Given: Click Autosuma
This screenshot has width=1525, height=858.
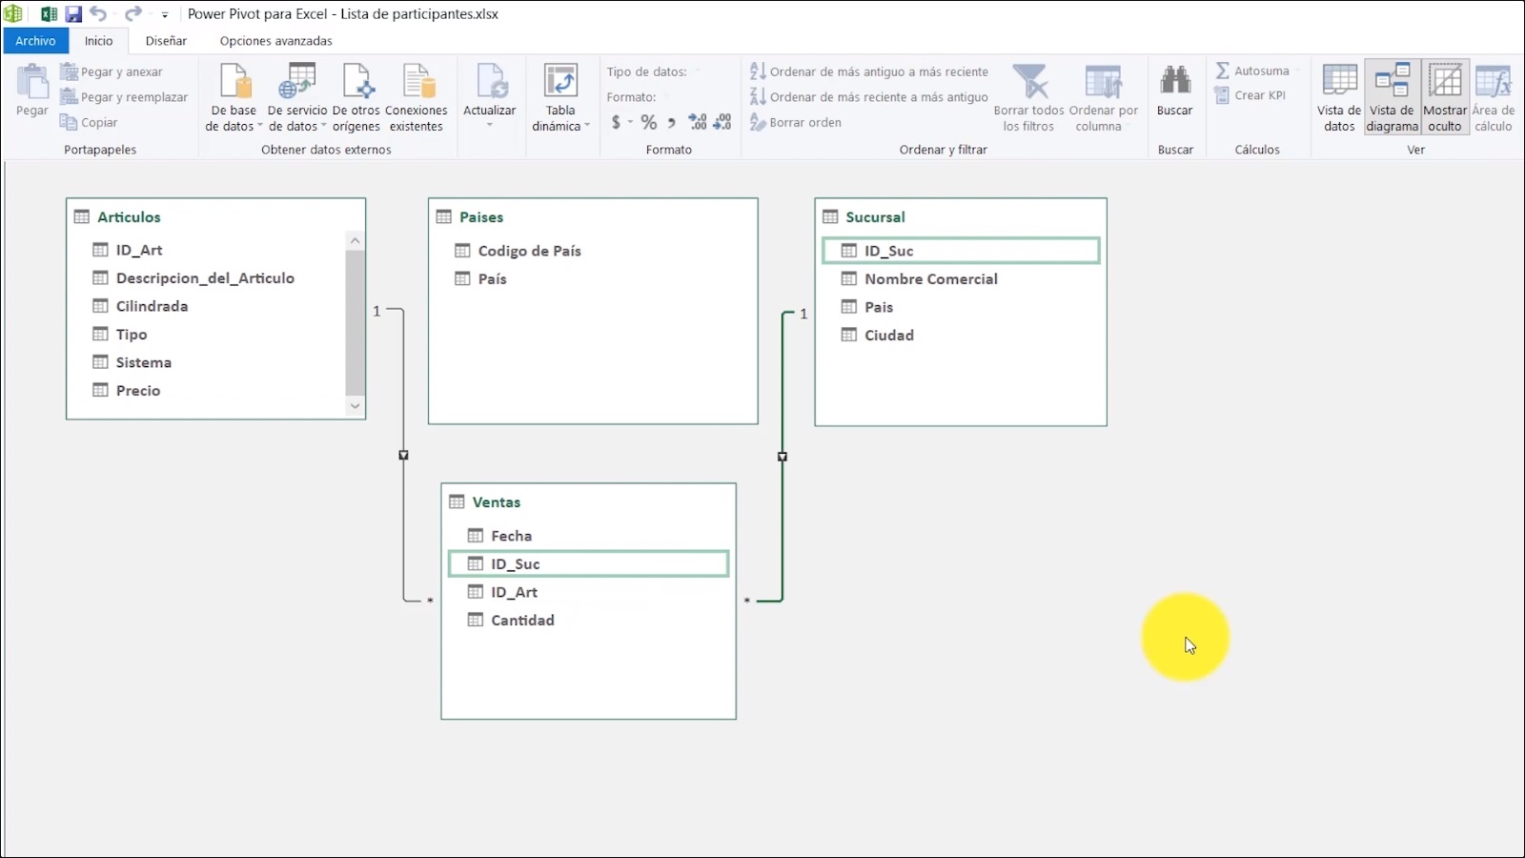Looking at the screenshot, I should click(1252, 71).
